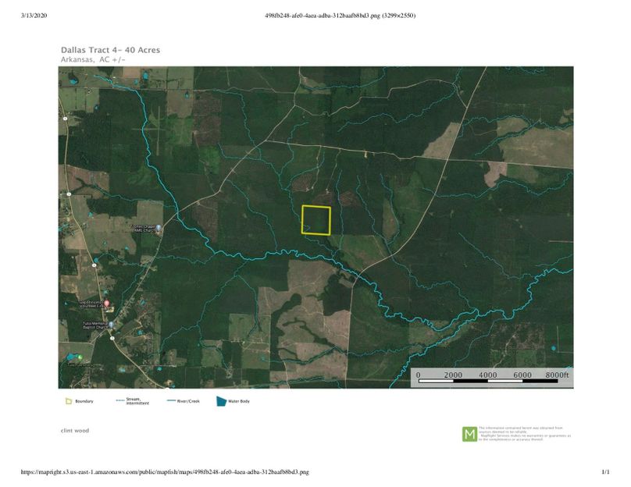The width and height of the screenshot is (631, 487).
Task: Click the Tulip Memorial Baptist Church marker
Action: [112, 325]
